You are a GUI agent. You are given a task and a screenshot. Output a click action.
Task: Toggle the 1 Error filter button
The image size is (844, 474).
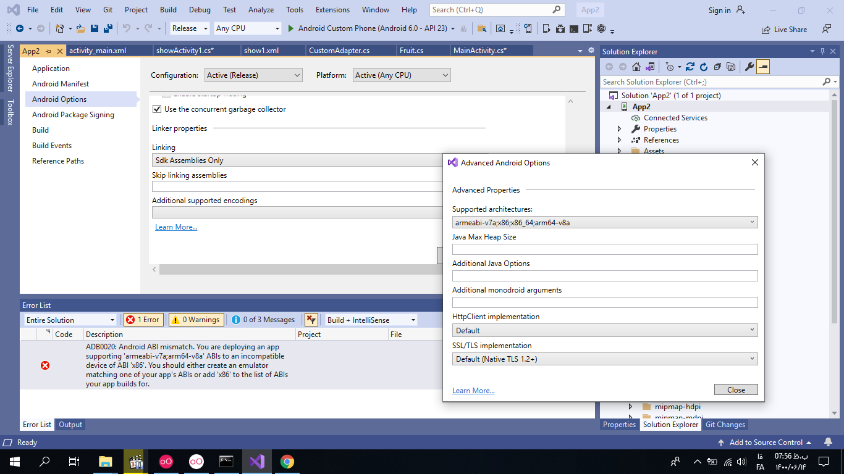143,320
